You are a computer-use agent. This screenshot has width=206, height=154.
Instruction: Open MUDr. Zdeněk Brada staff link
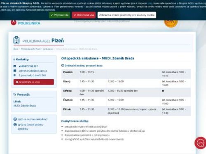click(25, 106)
